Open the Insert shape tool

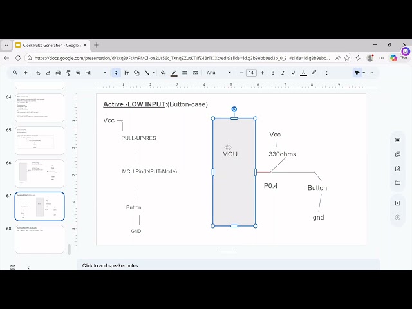point(136,73)
